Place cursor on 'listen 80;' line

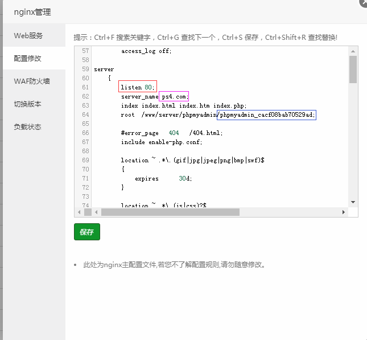click(x=138, y=87)
